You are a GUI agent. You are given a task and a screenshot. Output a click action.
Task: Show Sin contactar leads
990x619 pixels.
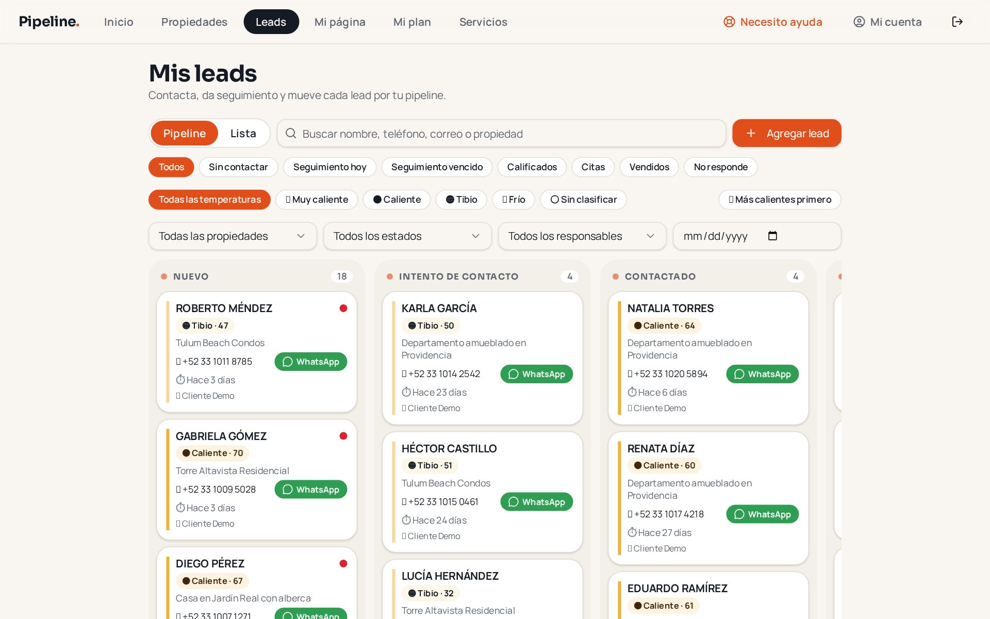coord(238,167)
